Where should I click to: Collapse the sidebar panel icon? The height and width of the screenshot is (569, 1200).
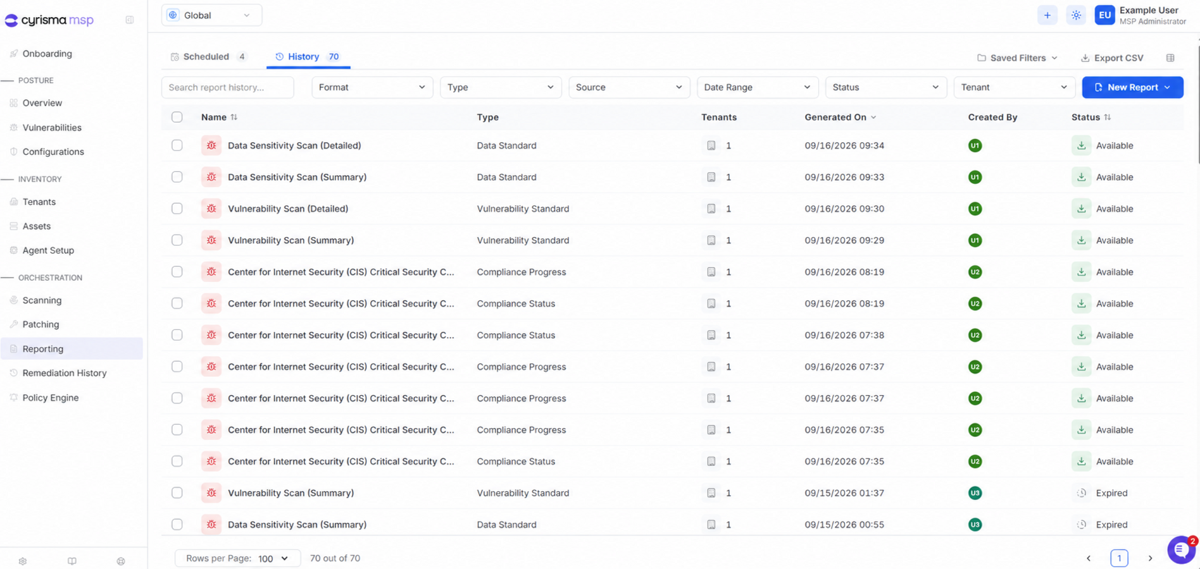(x=130, y=20)
